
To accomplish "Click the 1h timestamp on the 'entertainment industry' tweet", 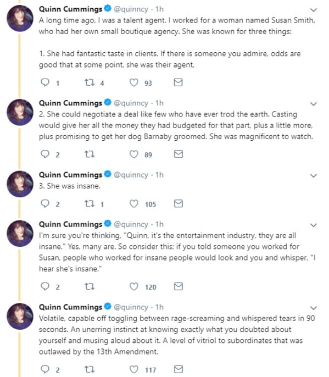I will (x=159, y=224).
